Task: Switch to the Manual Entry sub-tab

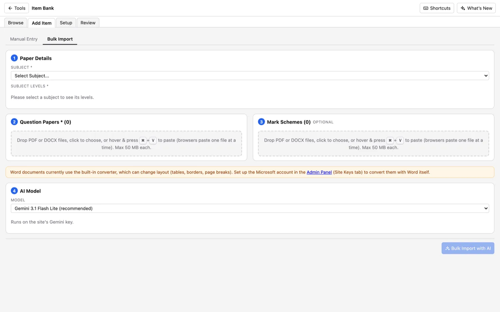Action: click(x=24, y=39)
